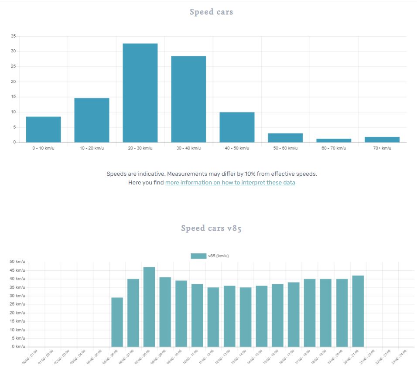Click the 13:00 - 14:00 v85 bar
This screenshot has width=417, height=375.
(246, 317)
